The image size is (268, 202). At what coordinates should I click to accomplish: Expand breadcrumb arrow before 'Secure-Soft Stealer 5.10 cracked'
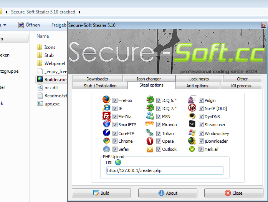7,12
